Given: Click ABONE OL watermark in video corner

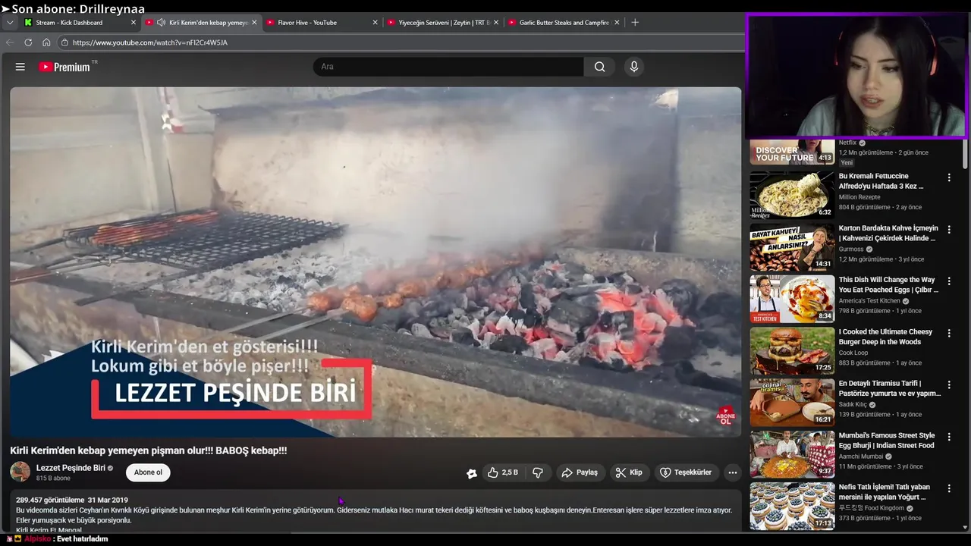Looking at the screenshot, I should 725,416.
